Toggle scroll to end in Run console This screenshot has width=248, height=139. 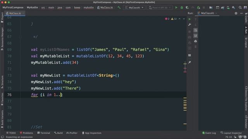click(x=195, y=36)
